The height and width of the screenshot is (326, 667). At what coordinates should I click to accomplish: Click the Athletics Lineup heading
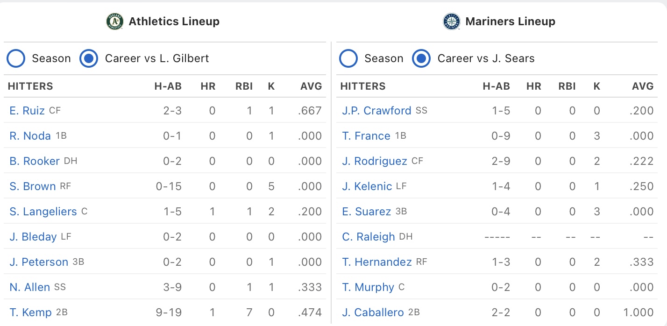[174, 21]
